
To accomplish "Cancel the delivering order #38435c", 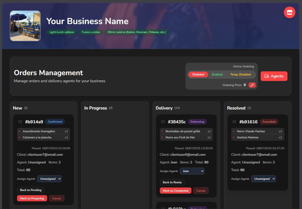I will point(201,191).
